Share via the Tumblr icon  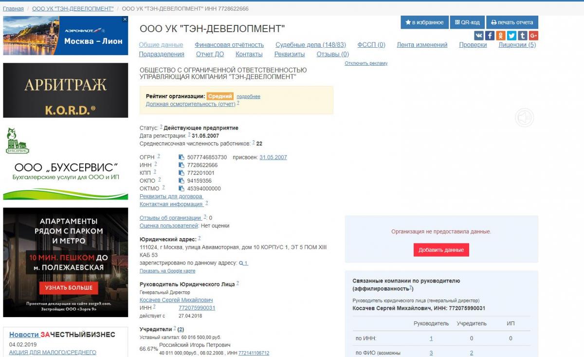[x=523, y=36]
